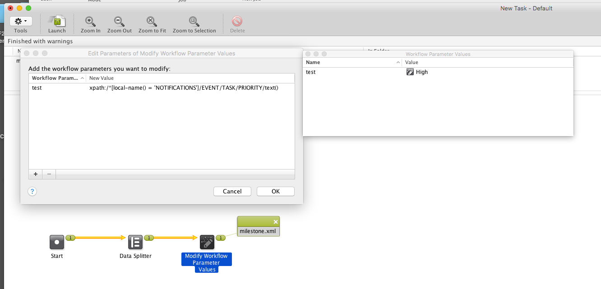This screenshot has height=289, width=601.
Task: Open the Tools gear dropdown
Action: tap(21, 21)
